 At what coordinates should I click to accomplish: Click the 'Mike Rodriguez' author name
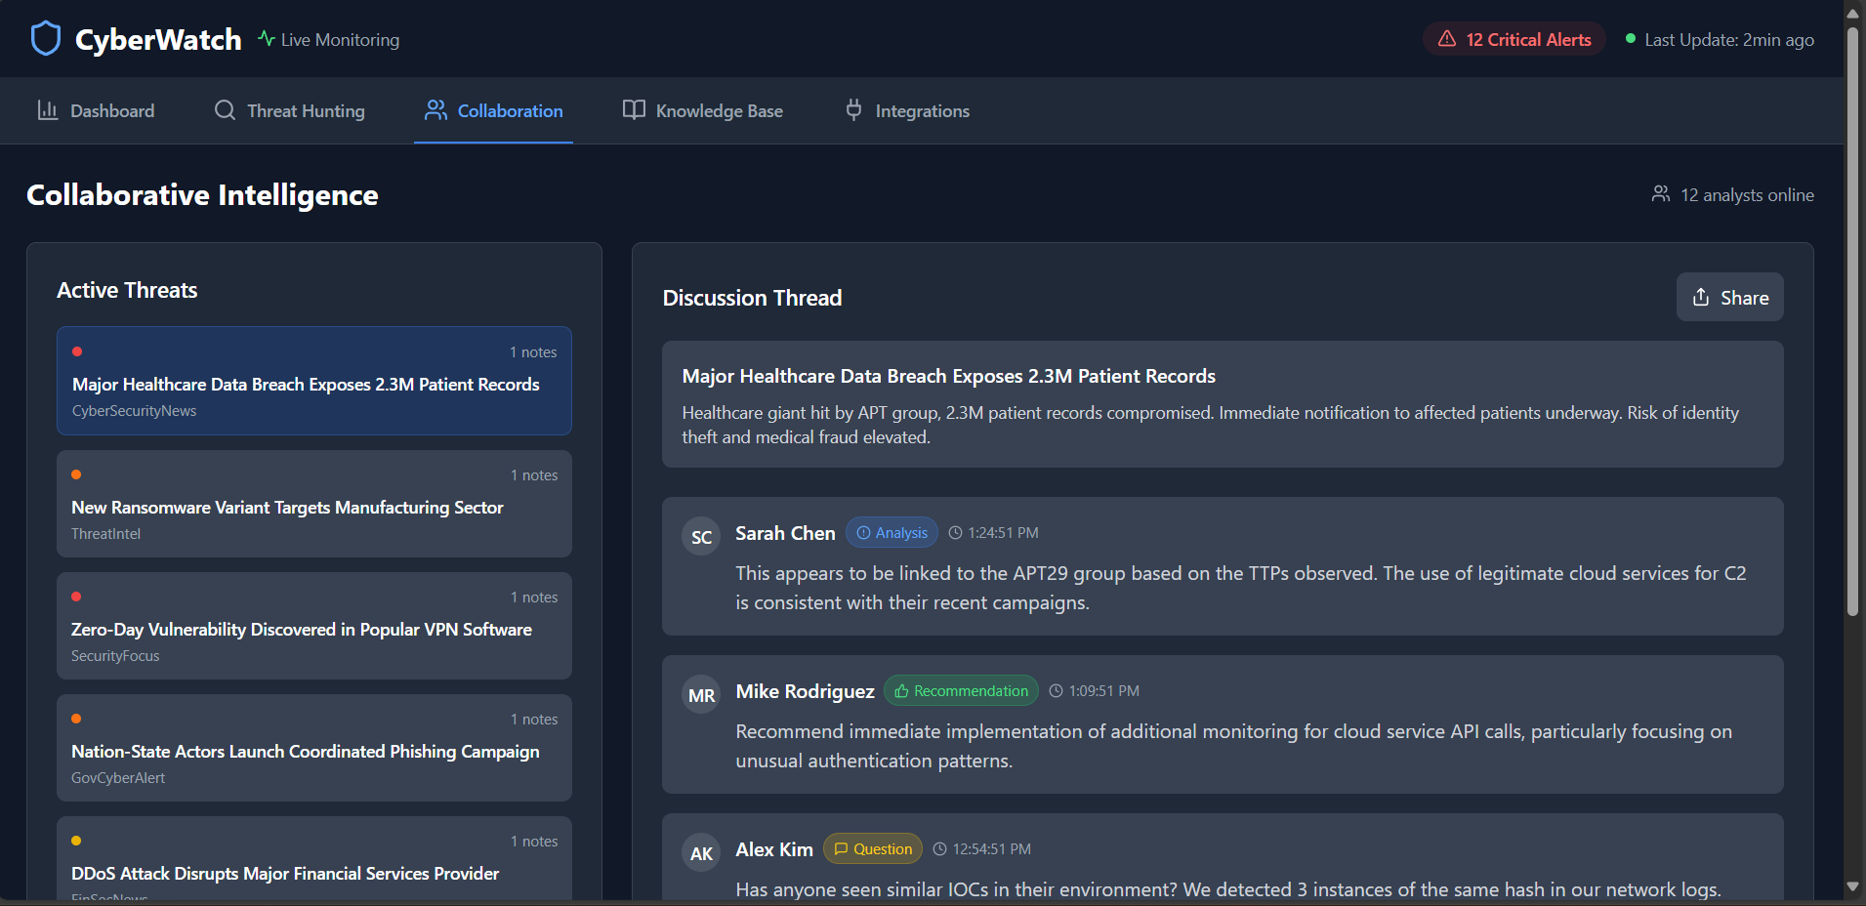tap(805, 691)
